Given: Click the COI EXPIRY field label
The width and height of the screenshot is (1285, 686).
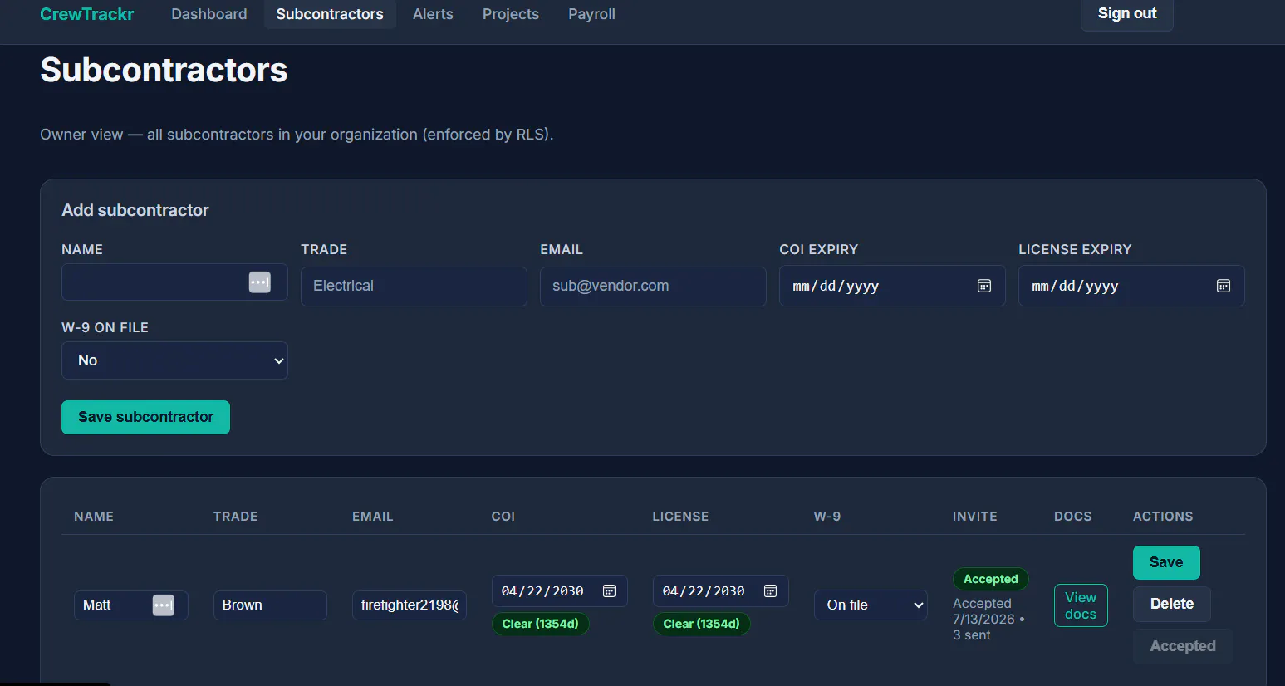Looking at the screenshot, I should point(819,250).
